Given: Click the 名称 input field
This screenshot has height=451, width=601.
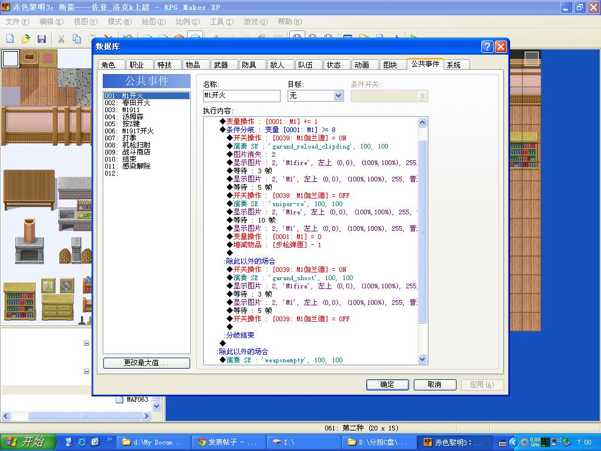Looking at the screenshot, I should pos(241,96).
